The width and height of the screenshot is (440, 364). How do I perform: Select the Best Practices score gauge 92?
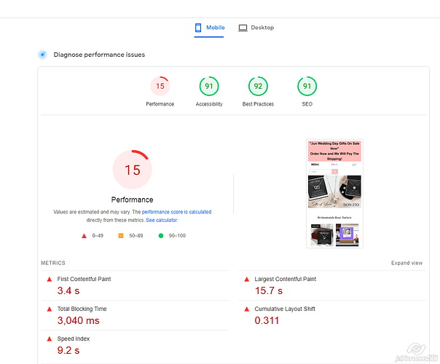[258, 87]
